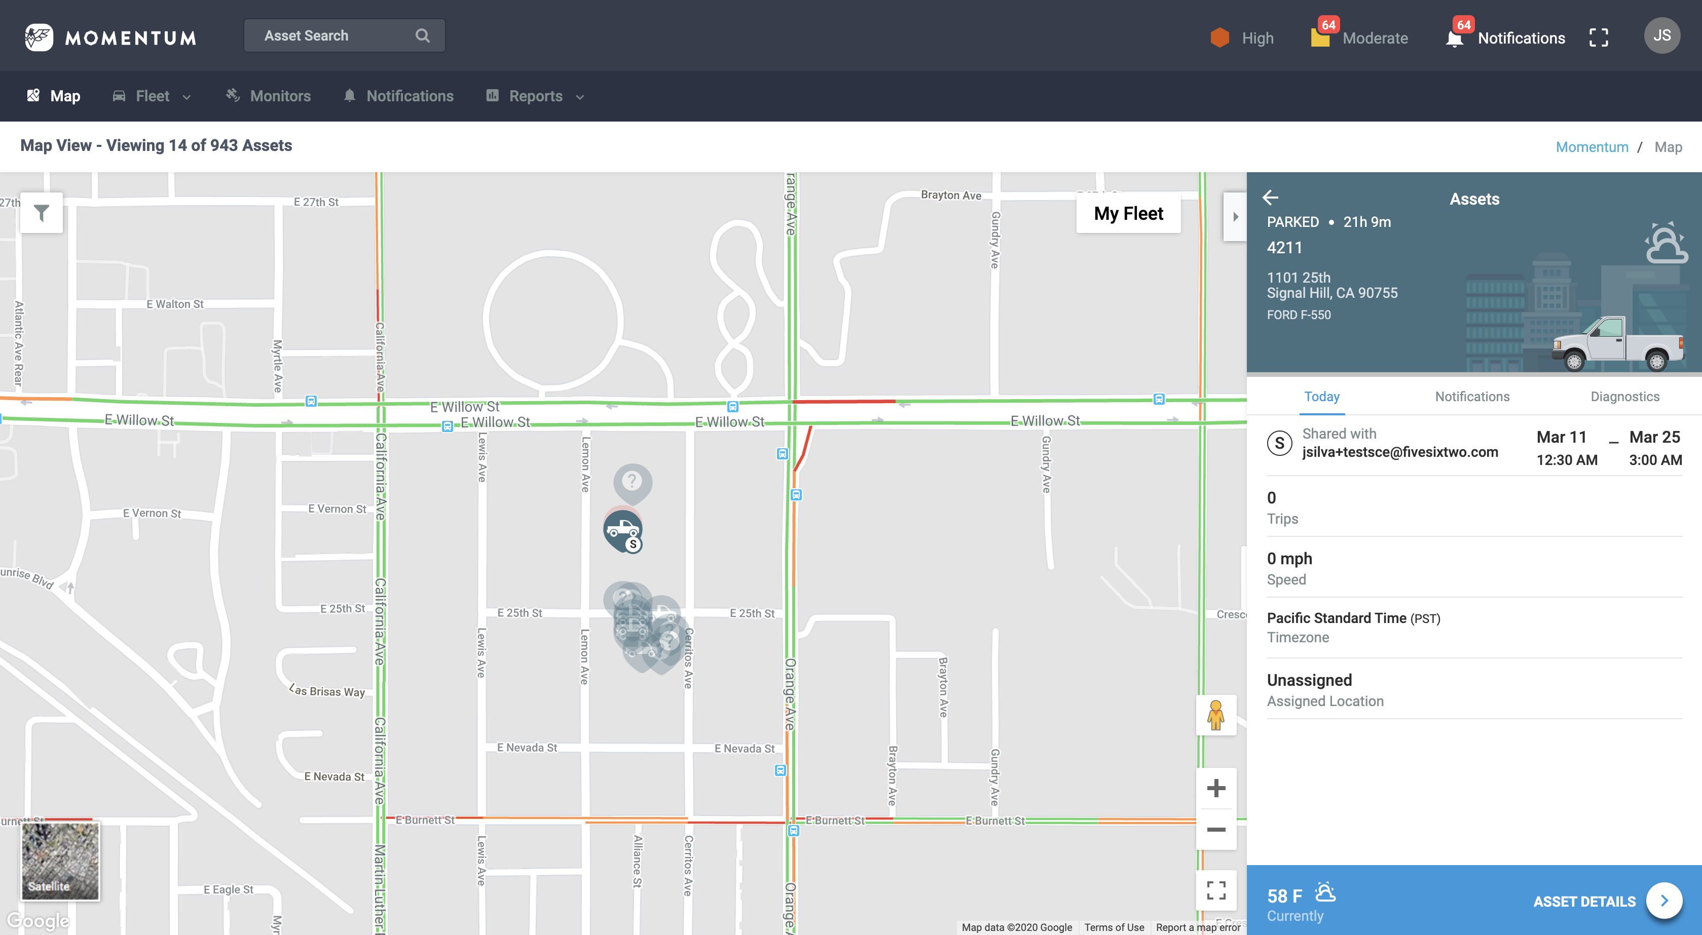Click into the Asset Search field
This screenshot has width=1702, height=935.
click(334, 35)
